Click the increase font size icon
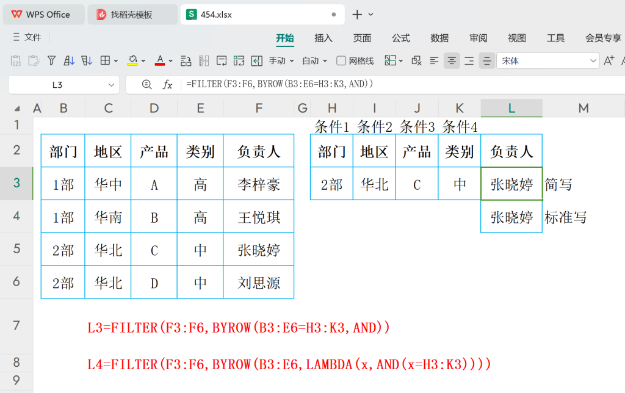Screen dimensions: 625x393 pyautogui.click(x=609, y=60)
